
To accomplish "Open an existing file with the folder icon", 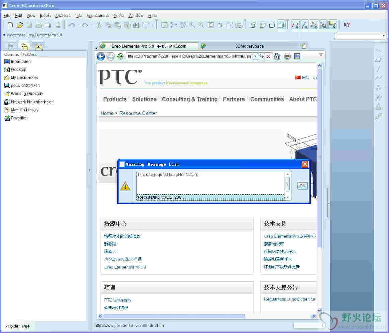I will pyautogui.click(x=20, y=25).
